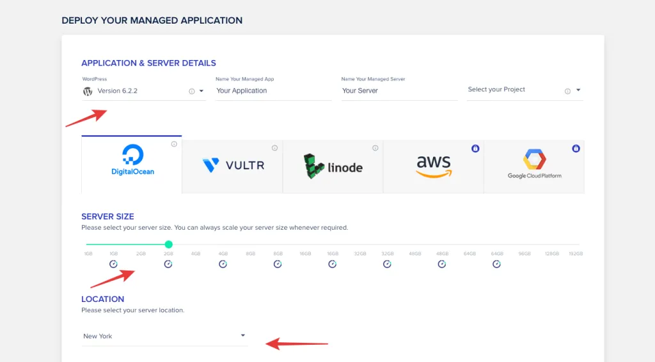Click info icon beside WordPress Version 6.2.2
This screenshot has height=362, width=655.
[x=191, y=91]
